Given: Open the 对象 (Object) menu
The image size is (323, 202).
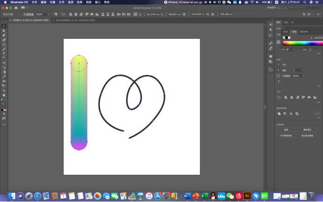Looking at the screenshot, I should pos(53,2).
